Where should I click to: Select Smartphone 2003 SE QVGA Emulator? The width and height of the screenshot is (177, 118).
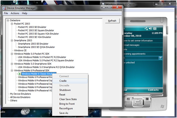tap(36, 47)
